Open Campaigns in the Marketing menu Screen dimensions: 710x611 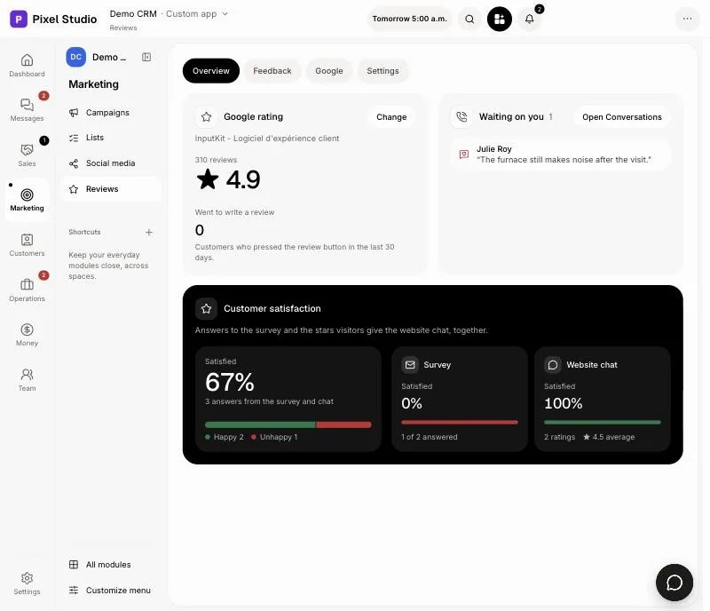(112, 113)
